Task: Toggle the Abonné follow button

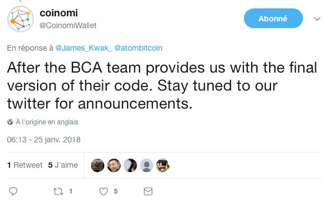Action: pyautogui.click(x=273, y=19)
